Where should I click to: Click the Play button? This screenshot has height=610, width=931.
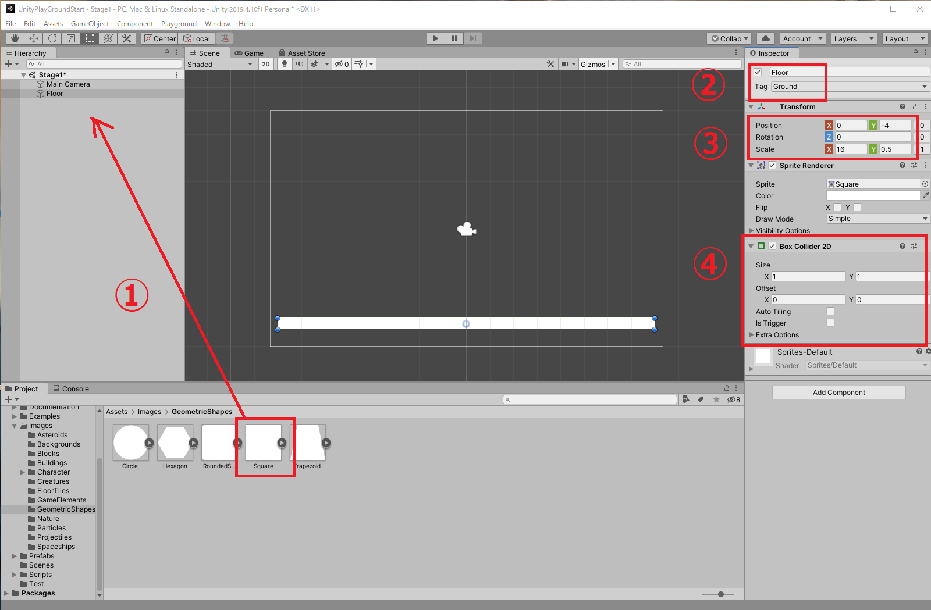(x=435, y=38)
